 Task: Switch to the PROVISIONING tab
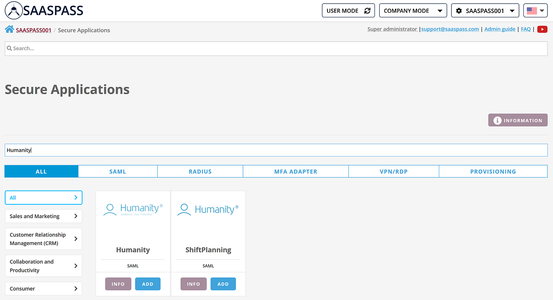click(493, 172)
